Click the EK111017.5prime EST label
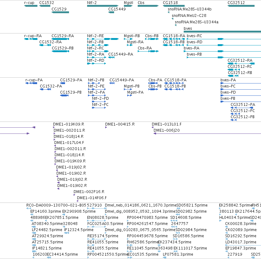Image resolution: width=261 pixels, height=259 pixels. 190,248
